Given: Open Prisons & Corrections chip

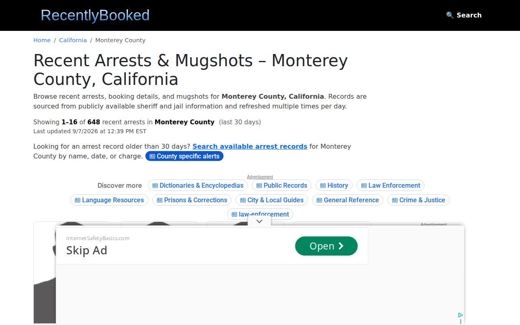Looking at the screenshot, I should (x=192, y=200).
